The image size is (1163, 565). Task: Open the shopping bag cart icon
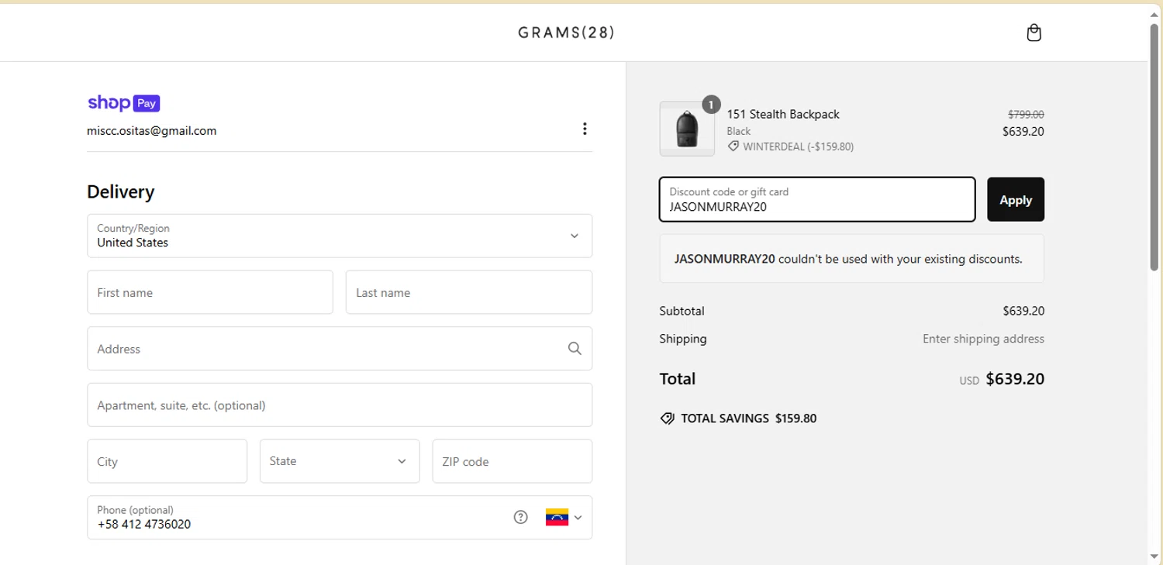pyautogui.click(x=1034, y=33)
